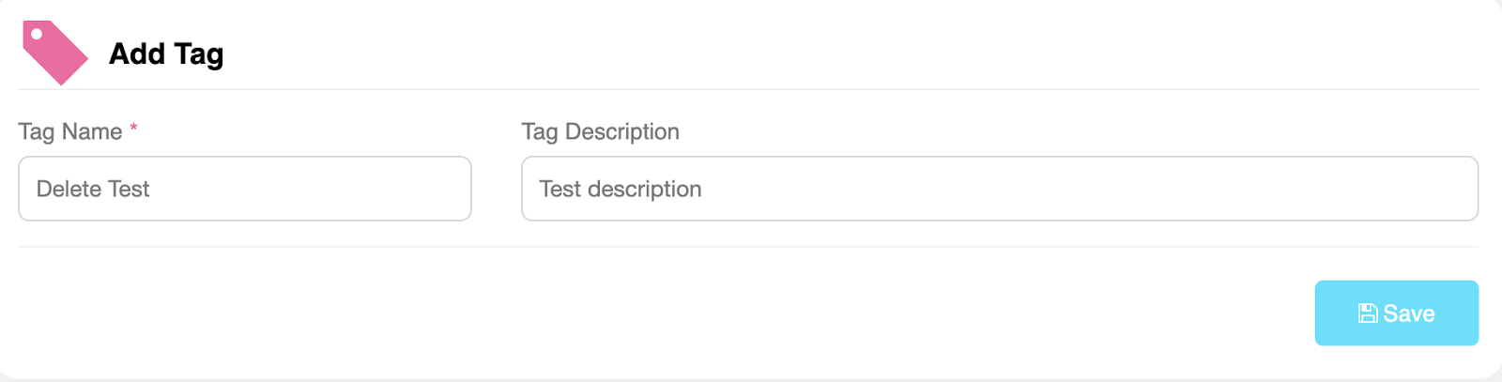Focus the Tag Description input field
The height and width of the screenshot is (382, 1502).
pyautogui.click(x=1000, y=189)
